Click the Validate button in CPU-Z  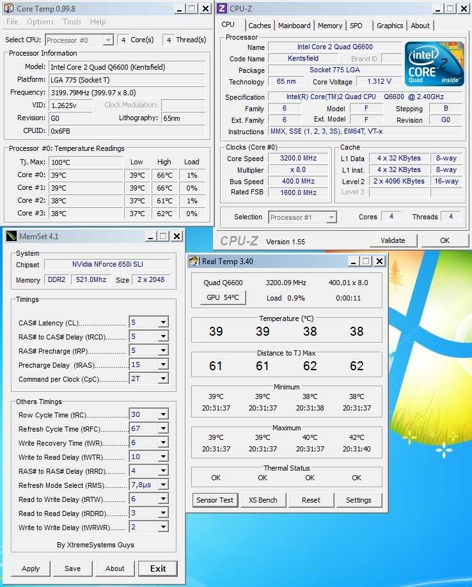(x=393, y=240)
